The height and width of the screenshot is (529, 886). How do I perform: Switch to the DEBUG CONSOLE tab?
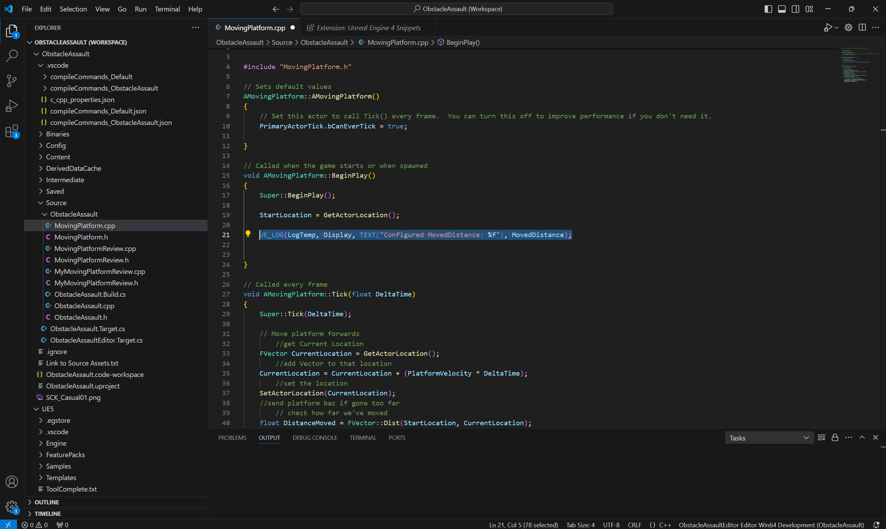315,438
